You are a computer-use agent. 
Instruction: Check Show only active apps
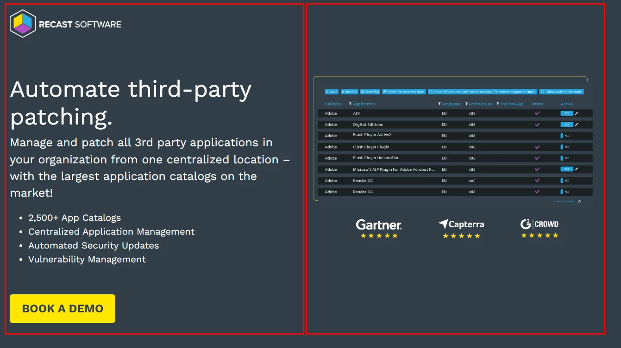tap(562, 92)
